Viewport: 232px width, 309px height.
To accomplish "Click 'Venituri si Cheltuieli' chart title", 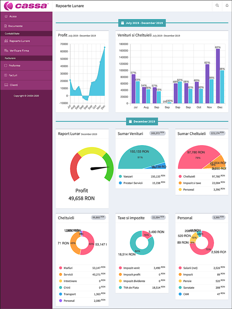I will (x=135, y=35).
